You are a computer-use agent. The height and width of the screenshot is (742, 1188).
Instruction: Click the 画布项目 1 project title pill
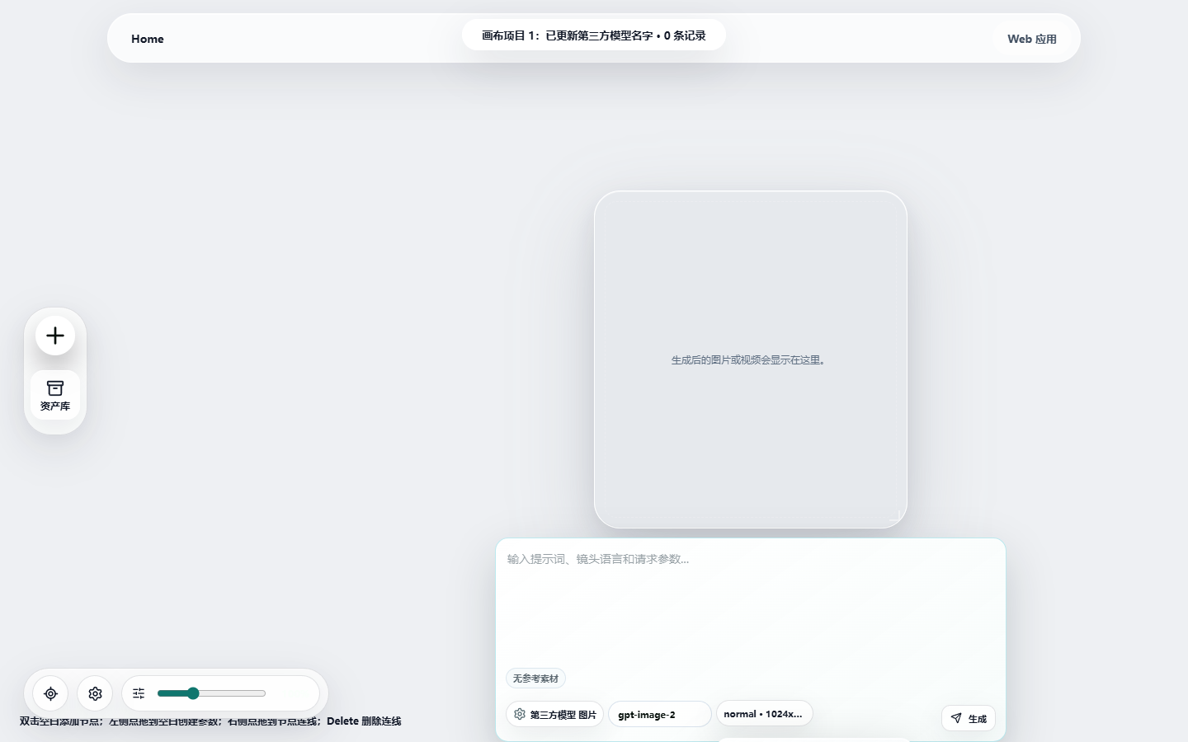594,35
